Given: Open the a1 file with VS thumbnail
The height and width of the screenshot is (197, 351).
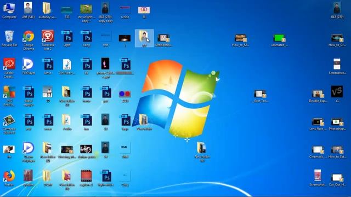Looking at the screenshot, I should pos(337,94).
